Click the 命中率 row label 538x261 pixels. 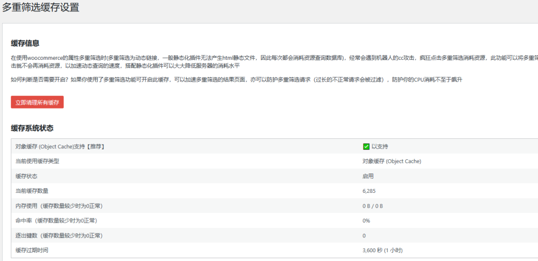click(x=56, y=221)
